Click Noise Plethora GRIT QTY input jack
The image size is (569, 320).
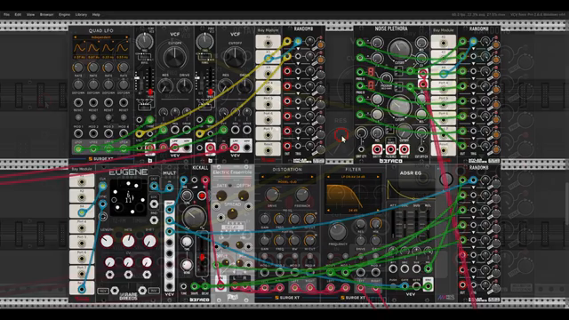click(x=361, y=149)
